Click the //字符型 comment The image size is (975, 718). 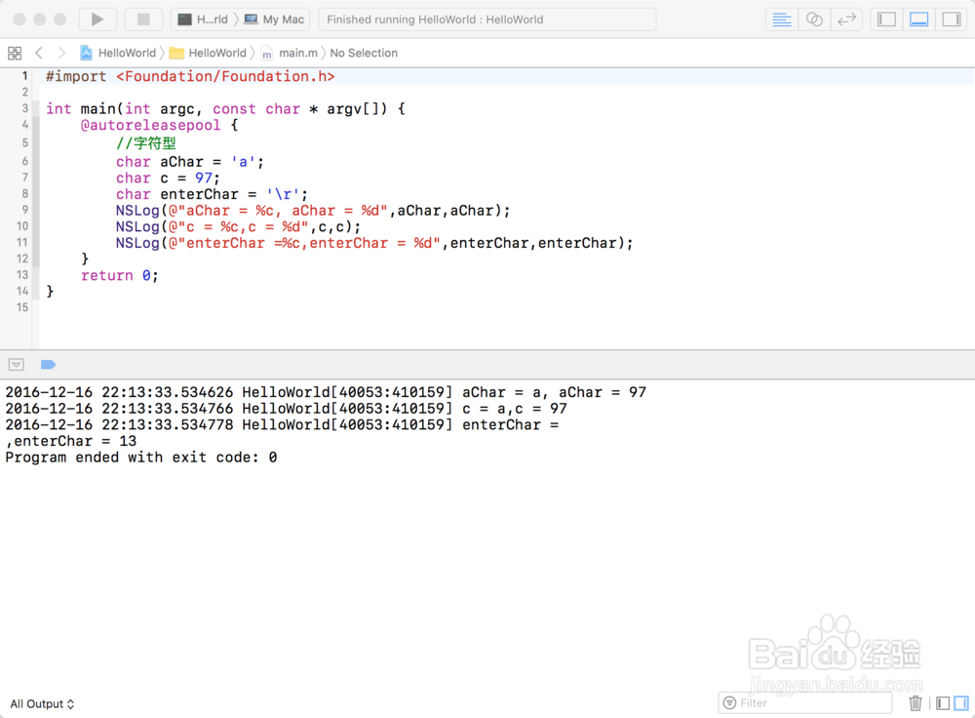pos(145,143)
